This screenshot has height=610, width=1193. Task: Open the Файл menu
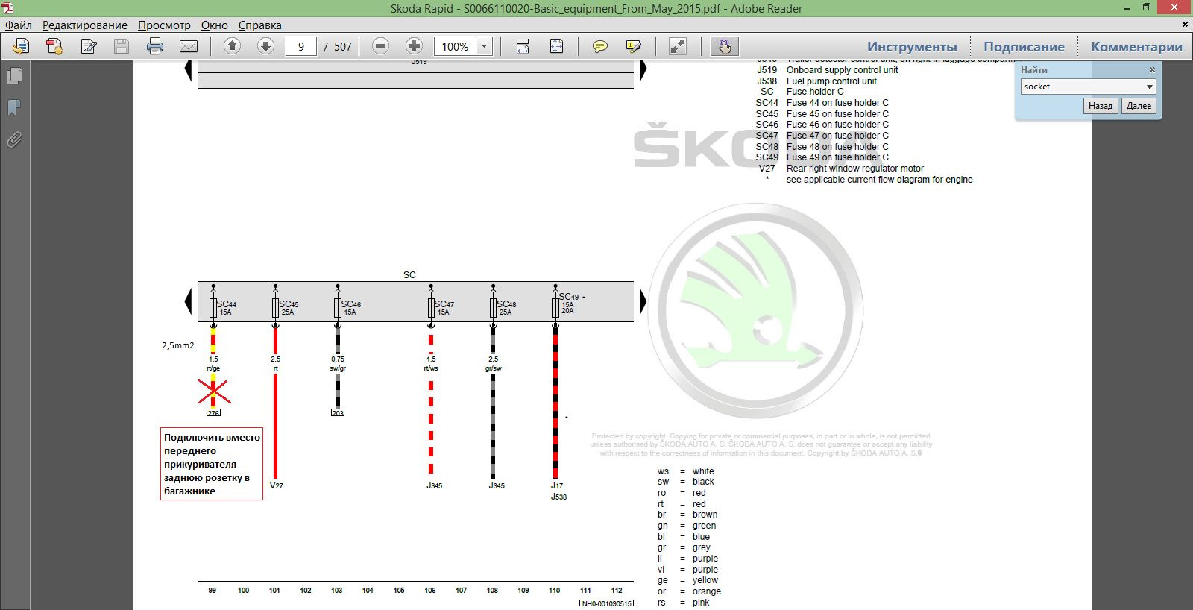click(x=19, y=25)
